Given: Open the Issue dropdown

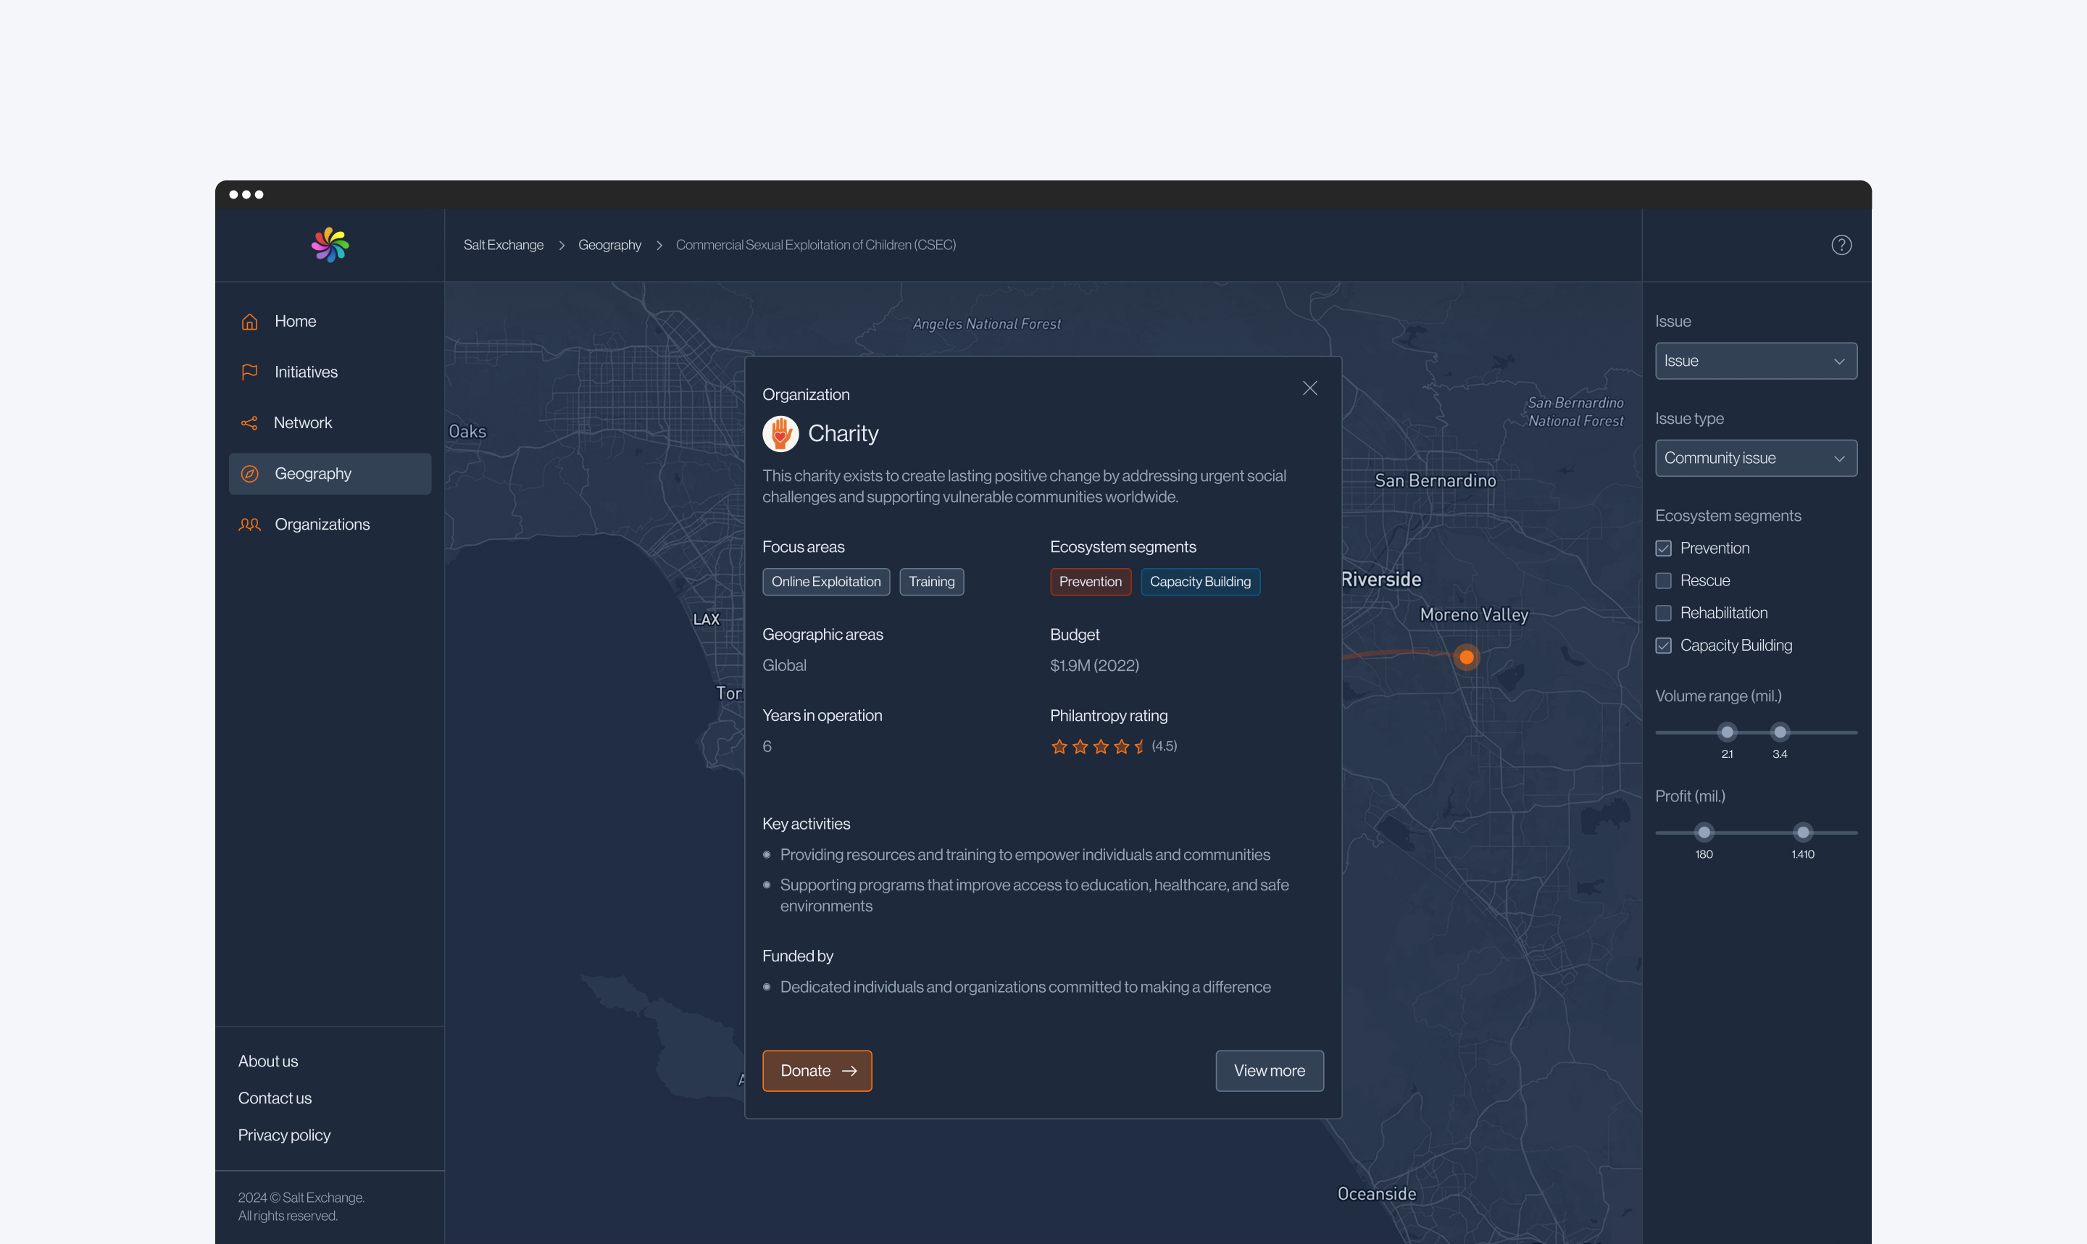Looking at the screenshot, I should click(1755, 362).
